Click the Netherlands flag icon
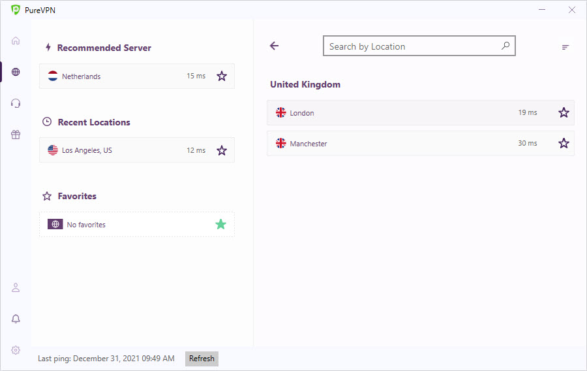 [53, 76]
